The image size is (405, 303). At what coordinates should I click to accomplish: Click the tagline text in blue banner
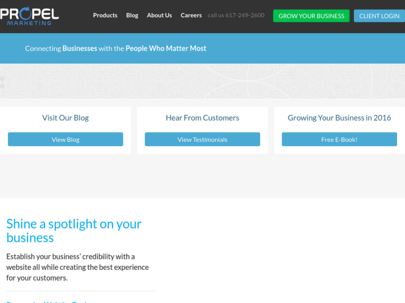point(115,48)
